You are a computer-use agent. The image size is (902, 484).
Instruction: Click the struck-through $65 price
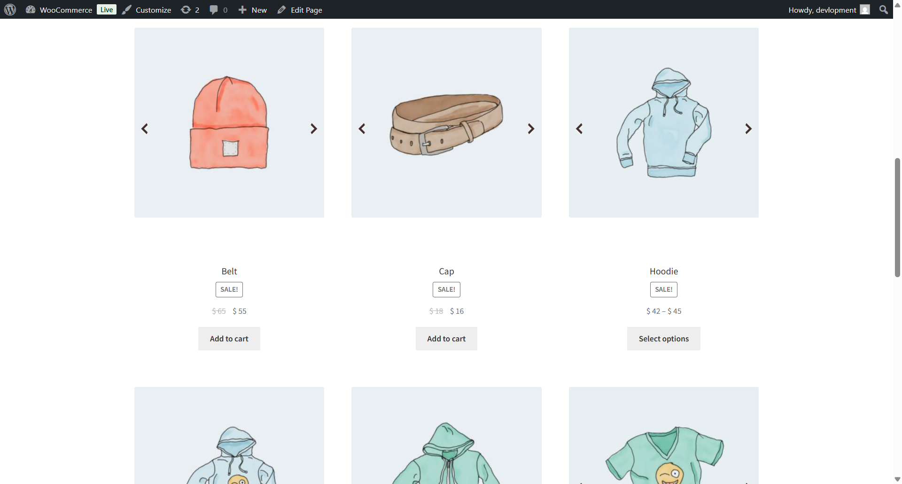pos(219,311)
